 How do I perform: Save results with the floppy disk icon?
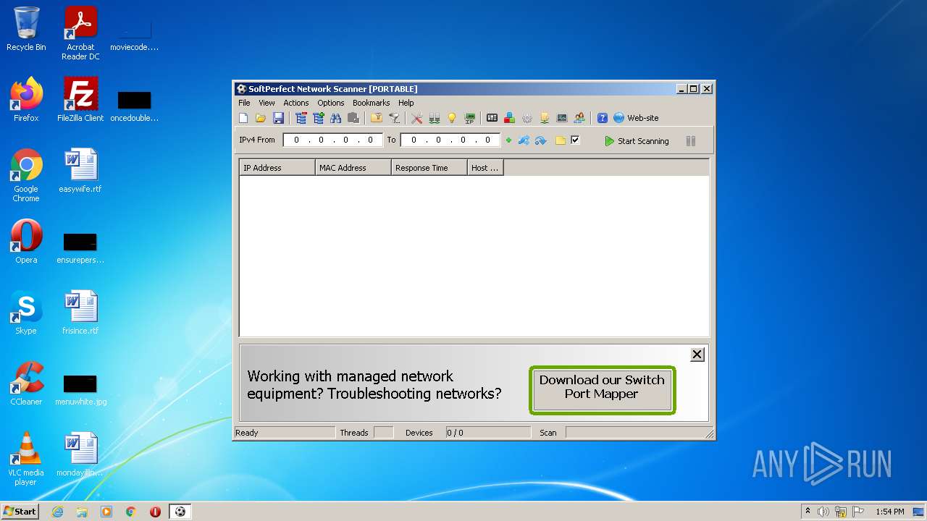[278, 118]
